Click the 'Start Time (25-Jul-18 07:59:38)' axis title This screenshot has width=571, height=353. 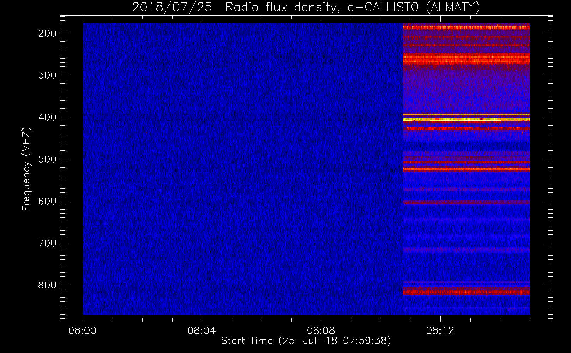pos(306,341)
